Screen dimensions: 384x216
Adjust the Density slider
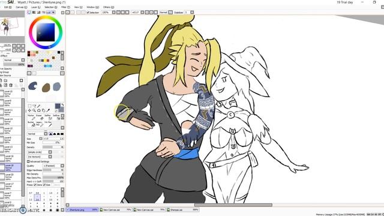pos(53,147)
